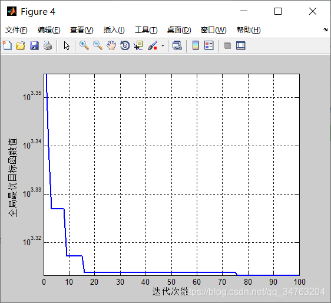Image resolution: width=331 pixels, height=303 pixels.
Task: Click the dock figure arrow at menu bar right
Action: pyautogui.click(x=325, y=30)
